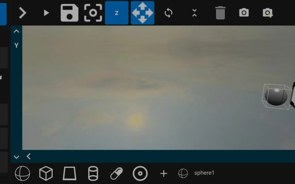295x184 pixels.
Task: Click the play button in top toolbar
Action: click(46, 13)
